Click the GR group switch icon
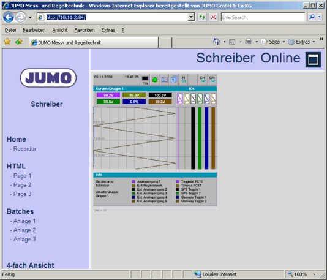This screenshot has width=327, height=280. [212, 79]
